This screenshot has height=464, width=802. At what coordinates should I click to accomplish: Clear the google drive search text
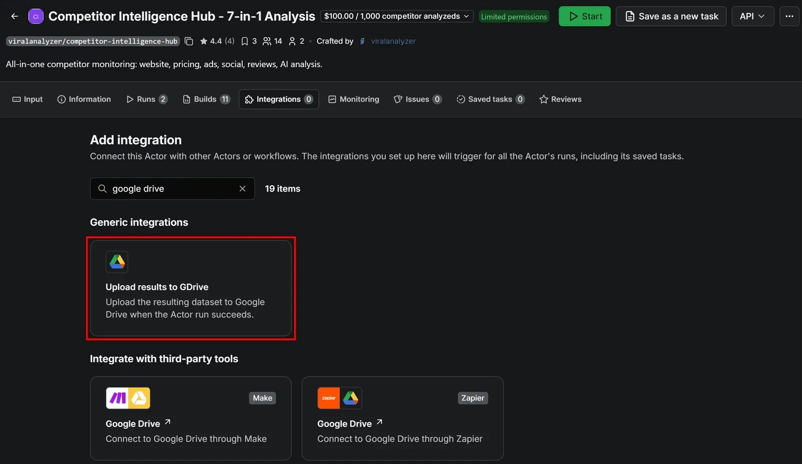[243, 189]
